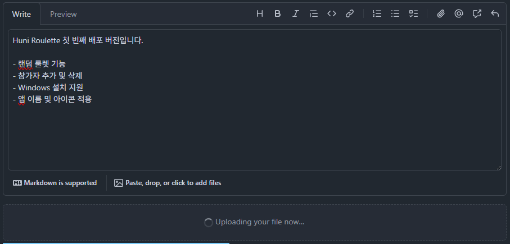
Task: Open the Markdown is supported link
Action: tap(55, 183)
